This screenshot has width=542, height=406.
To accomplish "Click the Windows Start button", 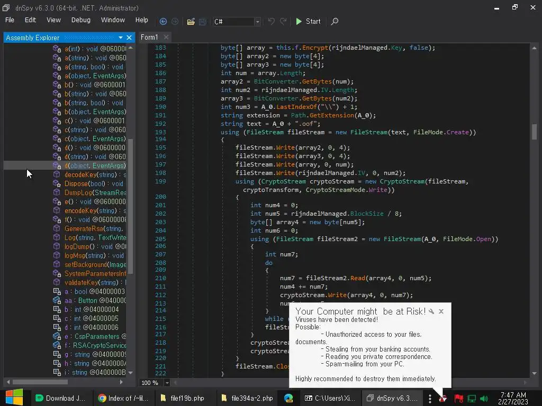I will tap(14, 398).
